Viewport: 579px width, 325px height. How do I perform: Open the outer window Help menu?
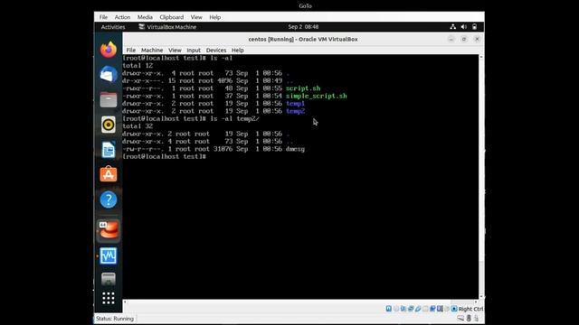click(x=215, y=17)
